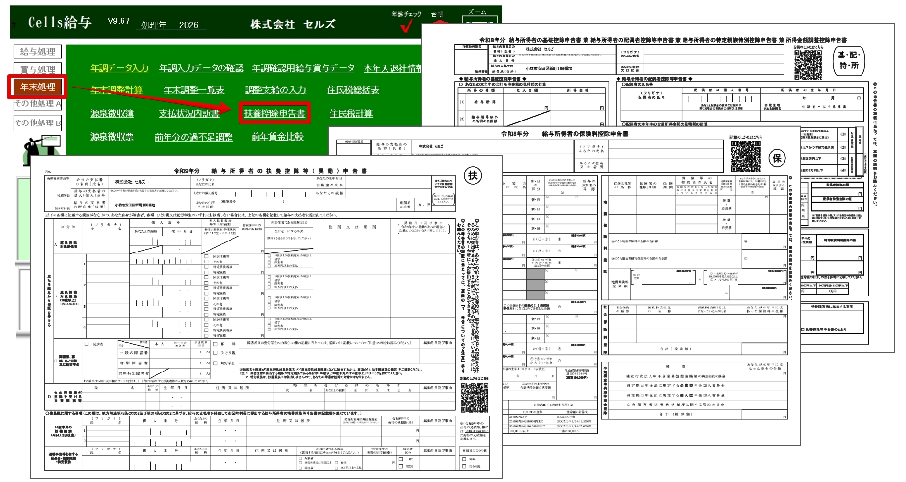Open the その他処理 A button

[x=38, y=103]
